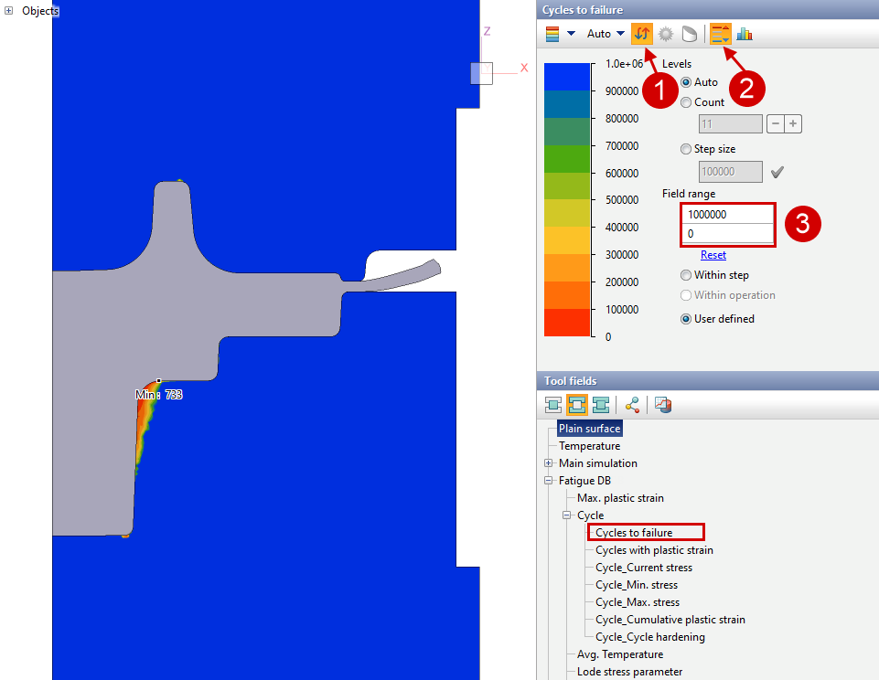Expand the Main simulation tree node
This screenshot has height=680, width=879.
pos(551,462)
